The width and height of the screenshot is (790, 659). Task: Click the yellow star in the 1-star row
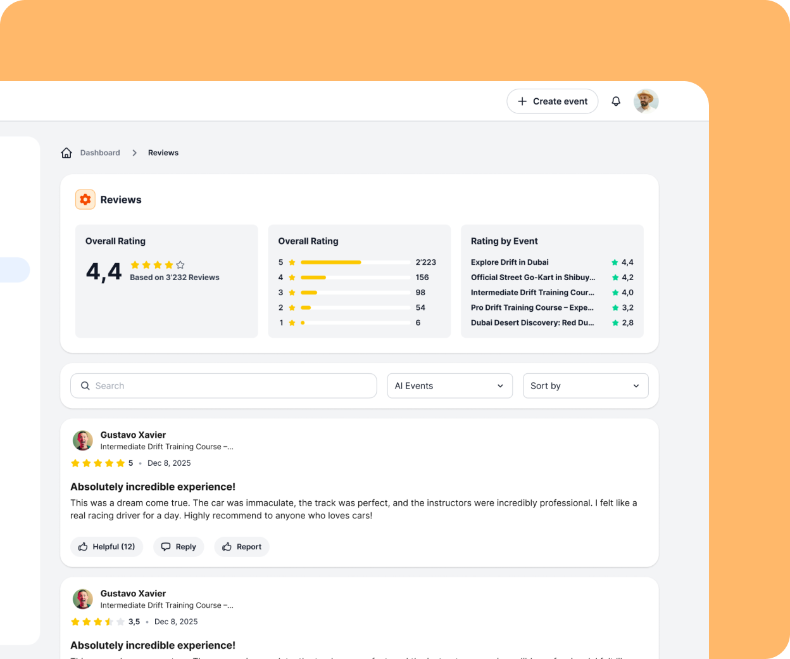(x=291, y=323)
